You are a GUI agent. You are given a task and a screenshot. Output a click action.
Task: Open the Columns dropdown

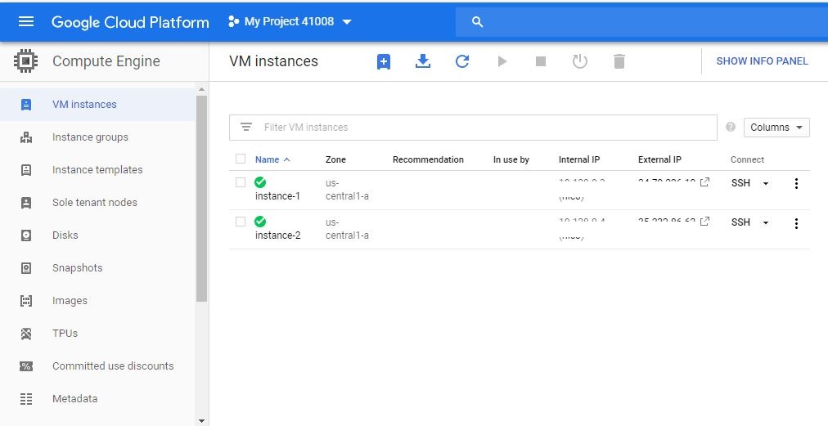tap(776, 128)
